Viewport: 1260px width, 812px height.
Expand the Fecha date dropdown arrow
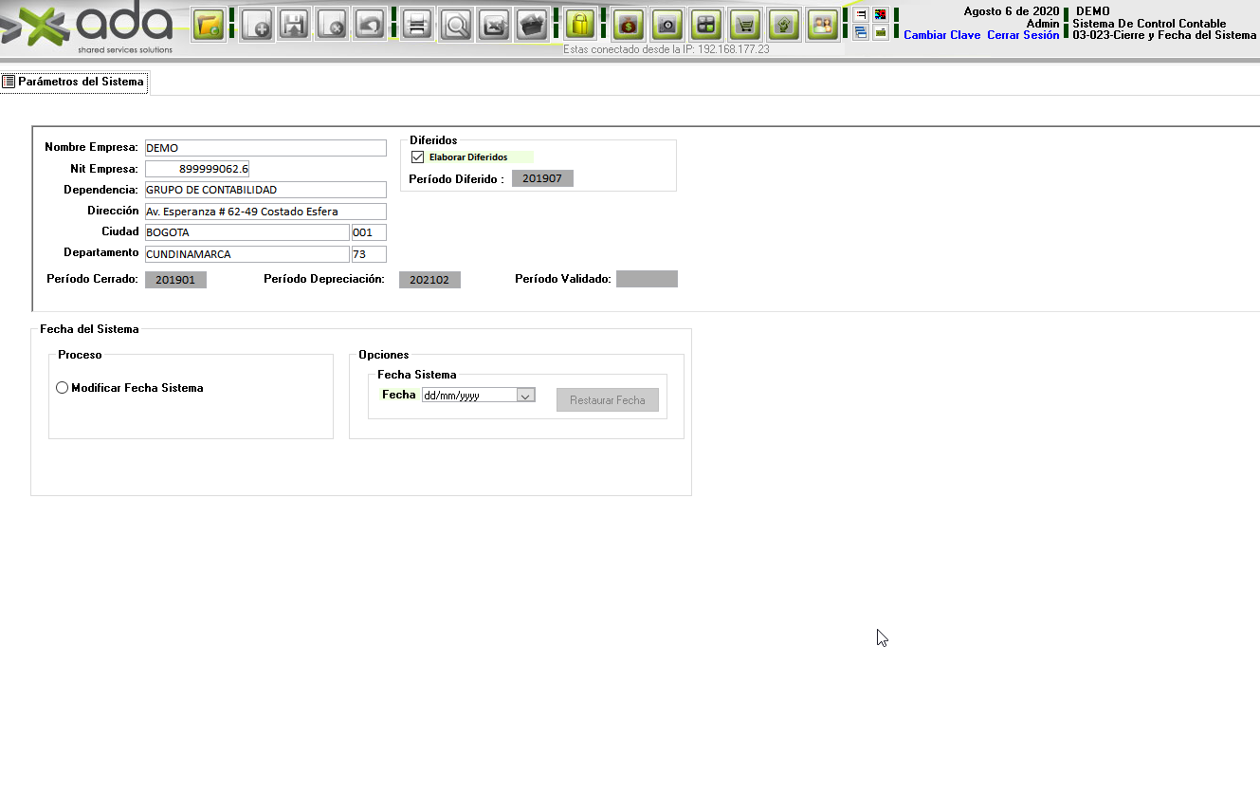click(x=526, y=396)
